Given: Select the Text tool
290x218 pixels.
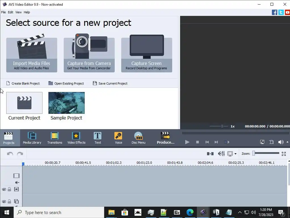Looking at the screenshot, I should click(98, 138).
